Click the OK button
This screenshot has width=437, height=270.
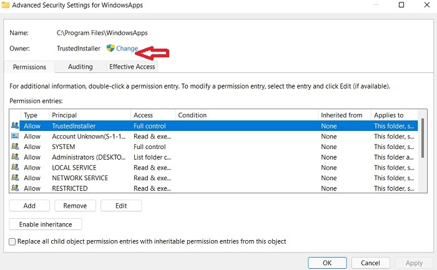click(327, 263)
